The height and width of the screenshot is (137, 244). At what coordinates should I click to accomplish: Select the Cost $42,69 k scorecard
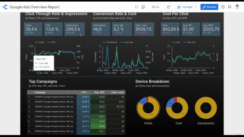170,29
